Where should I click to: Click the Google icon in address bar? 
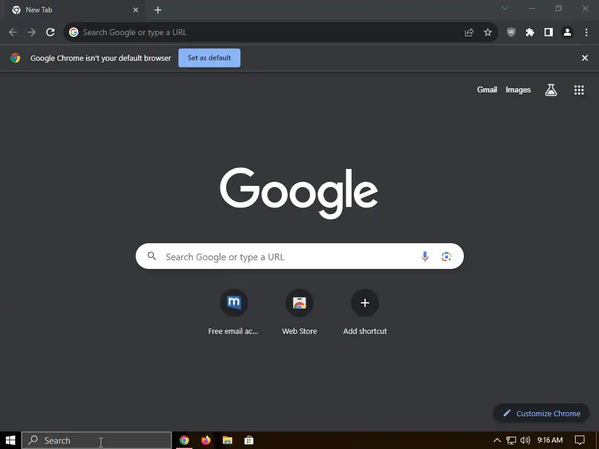tap(74, 33)
